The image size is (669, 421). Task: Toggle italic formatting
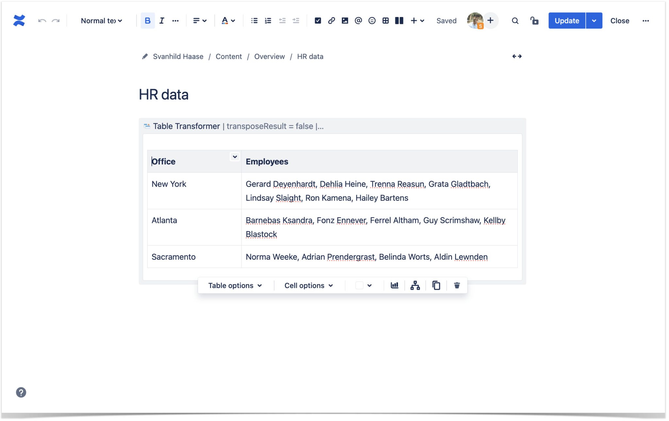[x=161, y=21]
